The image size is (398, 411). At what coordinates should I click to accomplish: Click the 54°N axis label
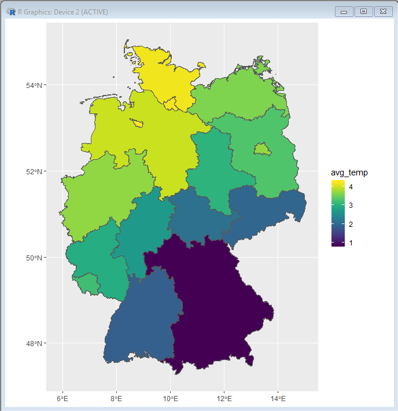click(x=34, y=86)
